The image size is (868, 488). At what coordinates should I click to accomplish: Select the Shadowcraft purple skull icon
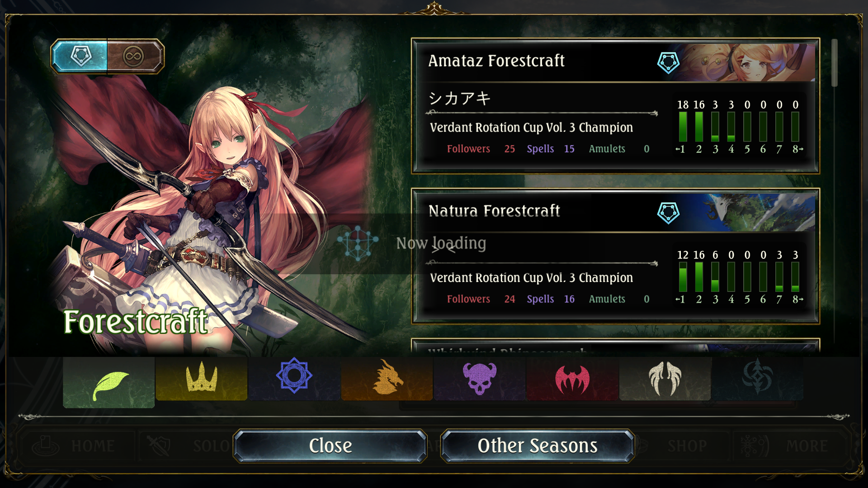480,379
